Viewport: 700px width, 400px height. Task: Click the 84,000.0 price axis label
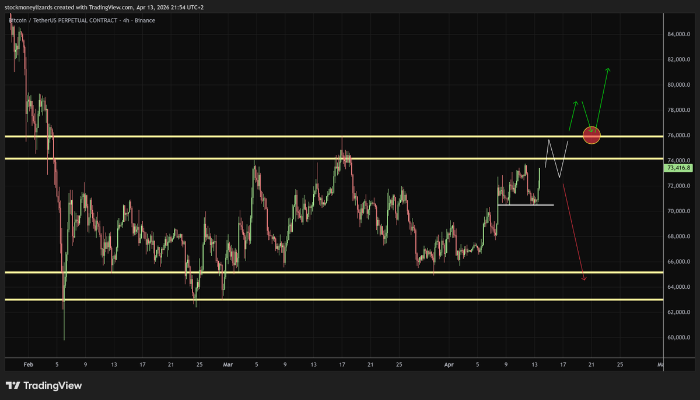click(x=680, y=34)
